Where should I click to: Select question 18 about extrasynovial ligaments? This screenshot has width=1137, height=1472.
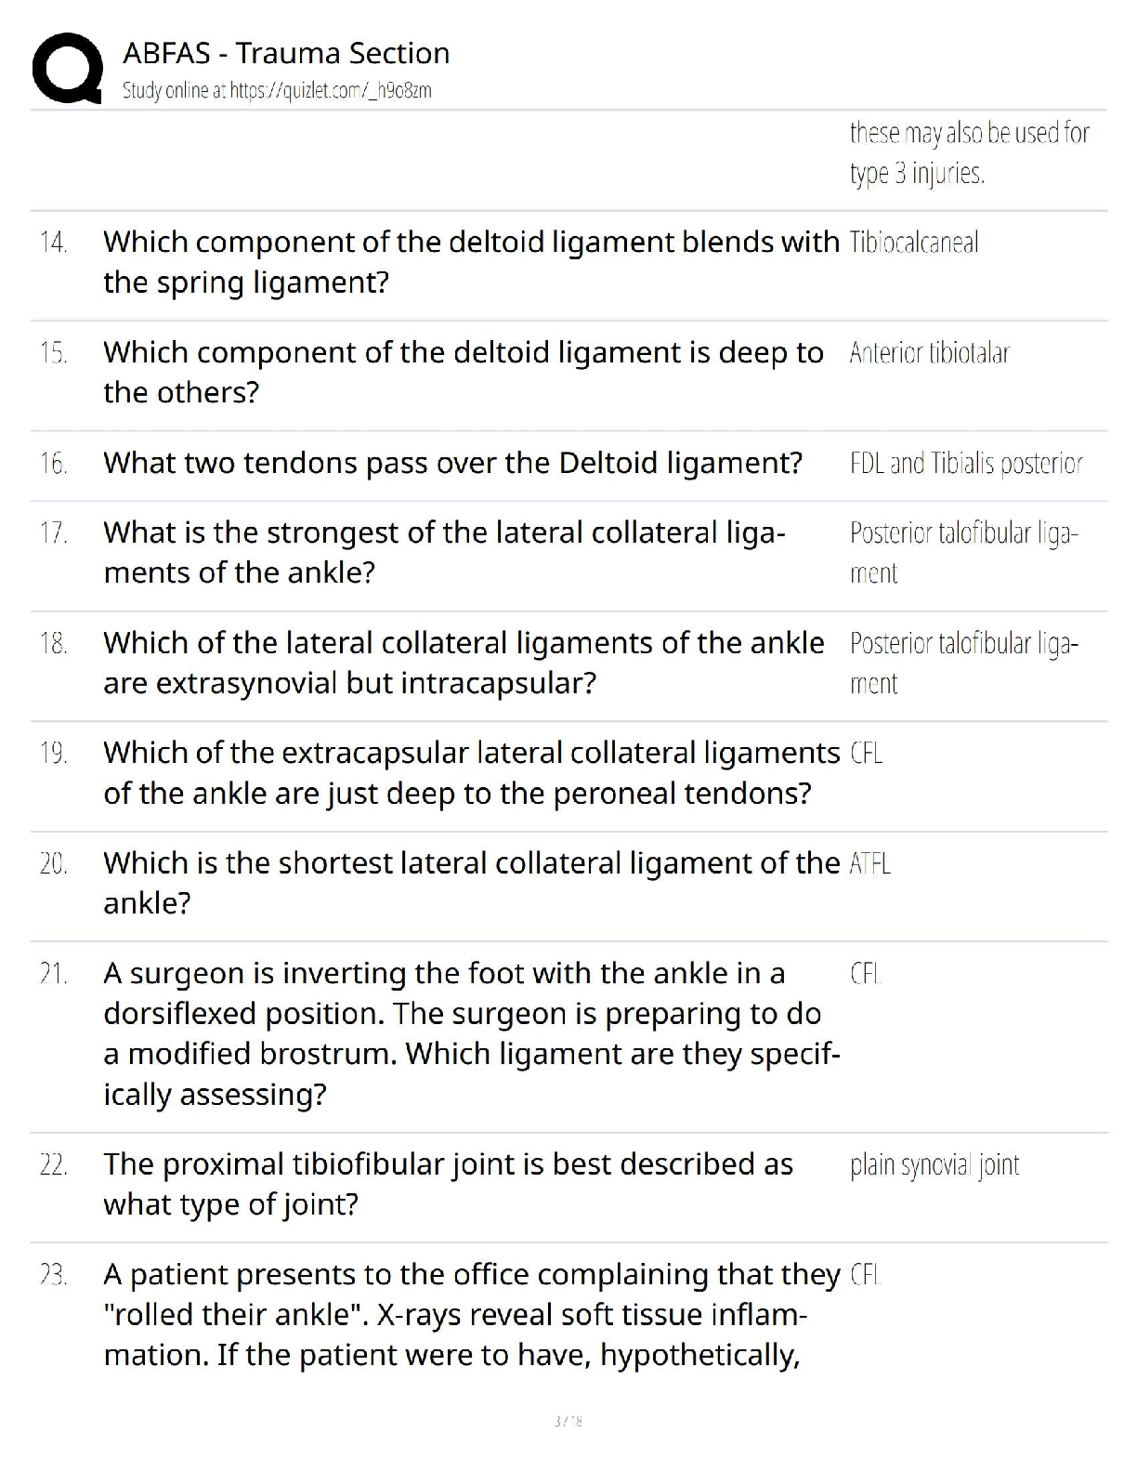pyautogui.click(x=464, y=663)
